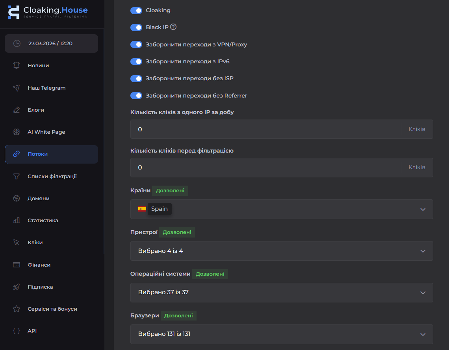Image resolution: width=449 pixels, height=350 pixels.
Task: Click the bell icon next to Новини
Action: (x=17, y=66)
